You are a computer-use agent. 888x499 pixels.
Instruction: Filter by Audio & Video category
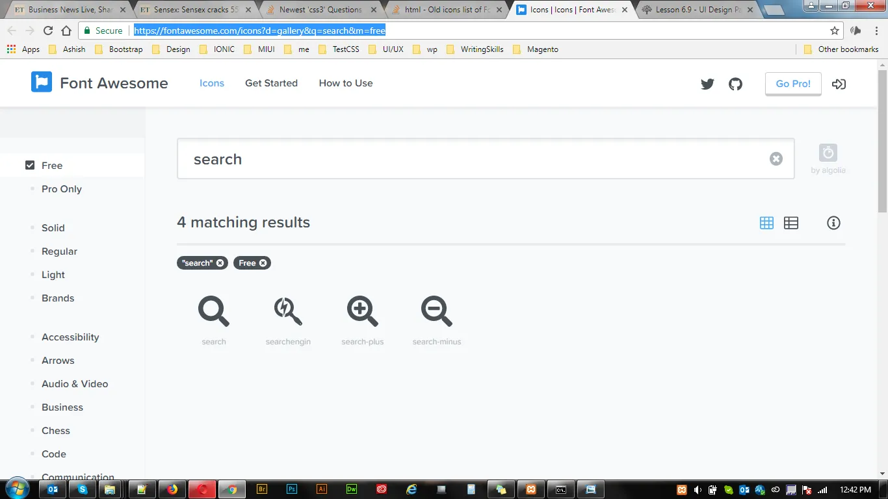tap(75, 384)
